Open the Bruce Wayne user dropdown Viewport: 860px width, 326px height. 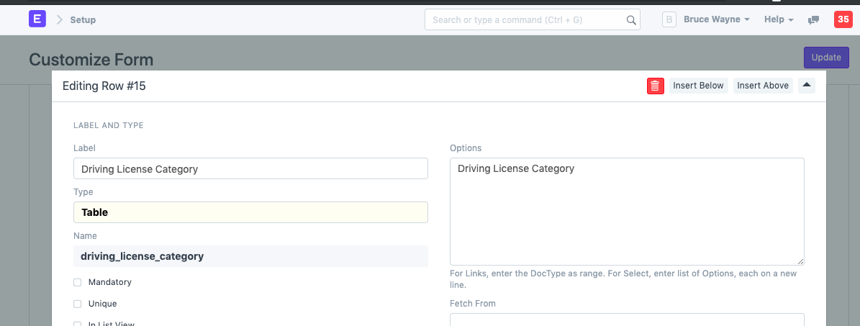(x=716, y=19)
